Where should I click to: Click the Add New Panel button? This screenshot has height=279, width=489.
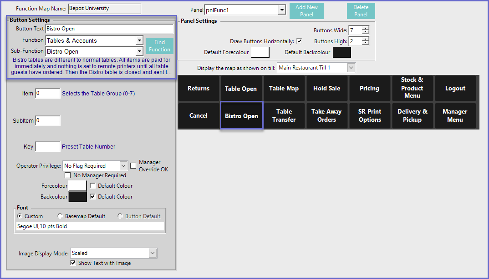306,11
